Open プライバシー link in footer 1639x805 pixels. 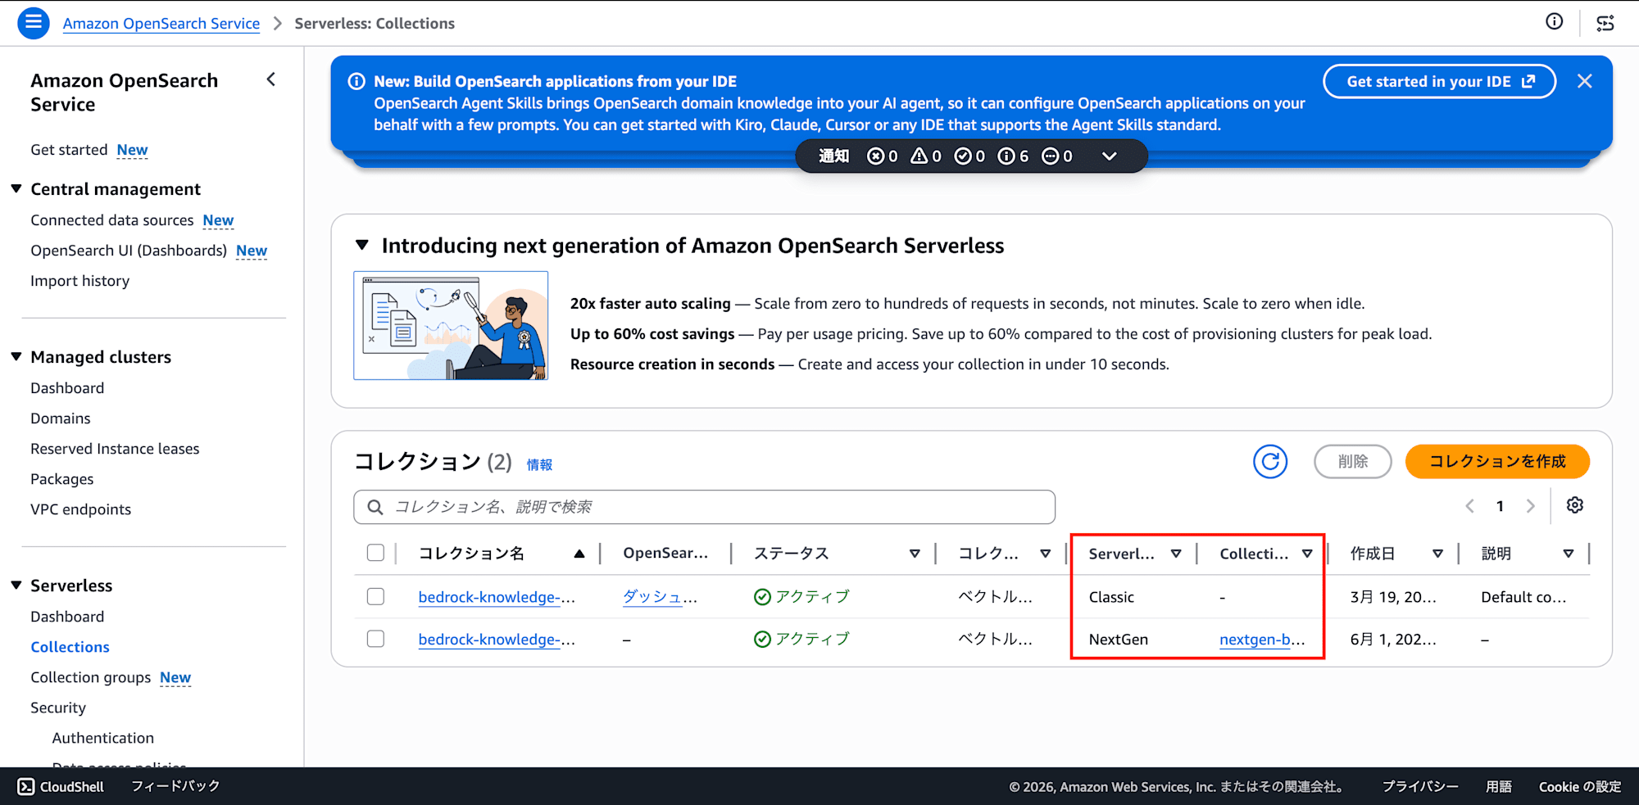[x=1420, y=786]
